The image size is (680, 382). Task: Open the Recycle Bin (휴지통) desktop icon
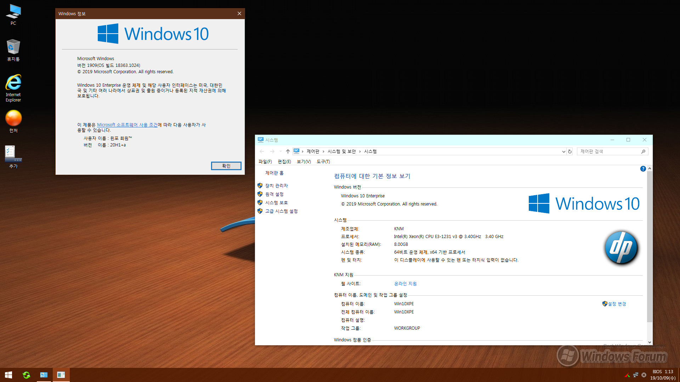click(x=13, y=50)
